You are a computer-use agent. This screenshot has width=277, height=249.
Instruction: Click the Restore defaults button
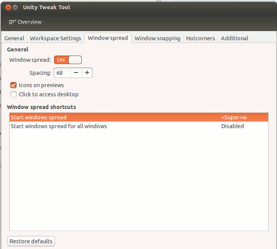tap(31, 241)
